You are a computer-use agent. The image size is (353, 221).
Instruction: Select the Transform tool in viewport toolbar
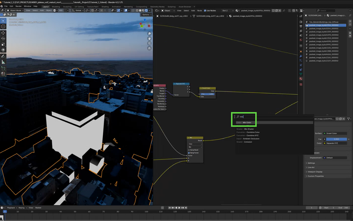point(3,50)
